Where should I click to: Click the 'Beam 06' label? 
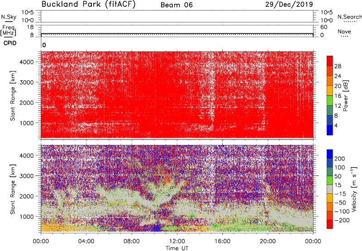[176, 5]
